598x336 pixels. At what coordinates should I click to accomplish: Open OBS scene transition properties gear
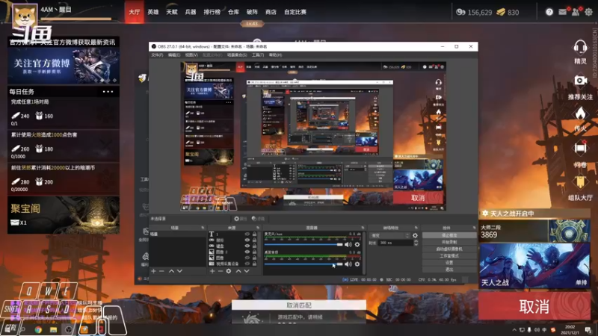[x=416, y=236]
